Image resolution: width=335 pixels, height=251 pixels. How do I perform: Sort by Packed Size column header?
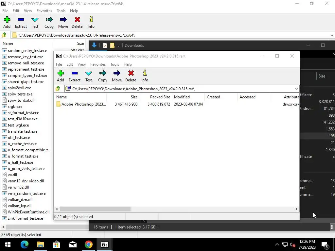coord(155,97)
